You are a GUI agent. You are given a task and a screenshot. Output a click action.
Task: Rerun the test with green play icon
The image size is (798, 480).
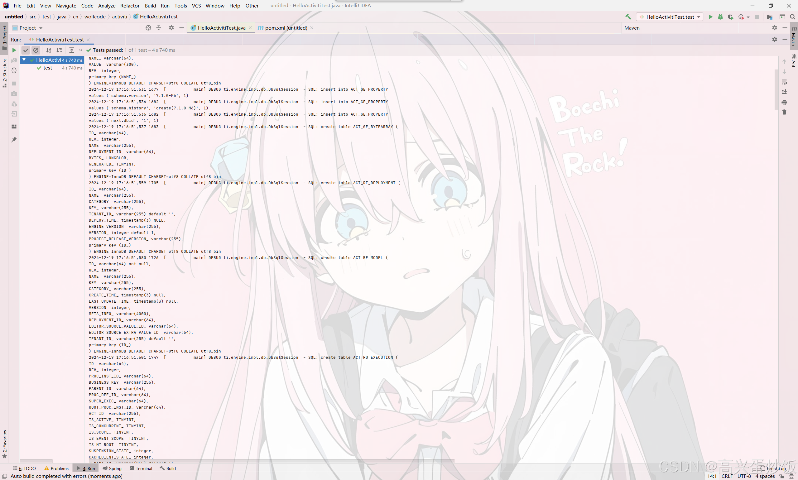tap(14, 50)
